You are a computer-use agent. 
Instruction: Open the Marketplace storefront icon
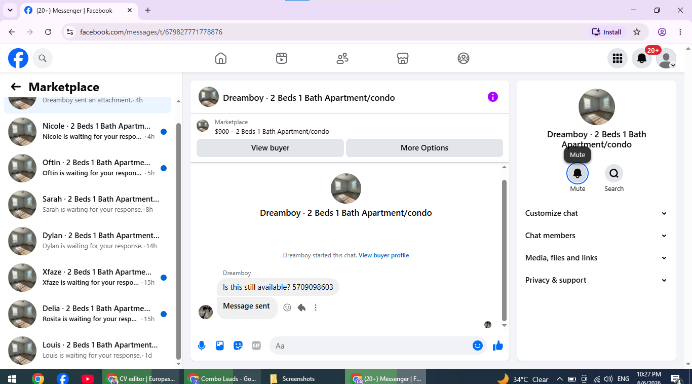coord(403,58)
